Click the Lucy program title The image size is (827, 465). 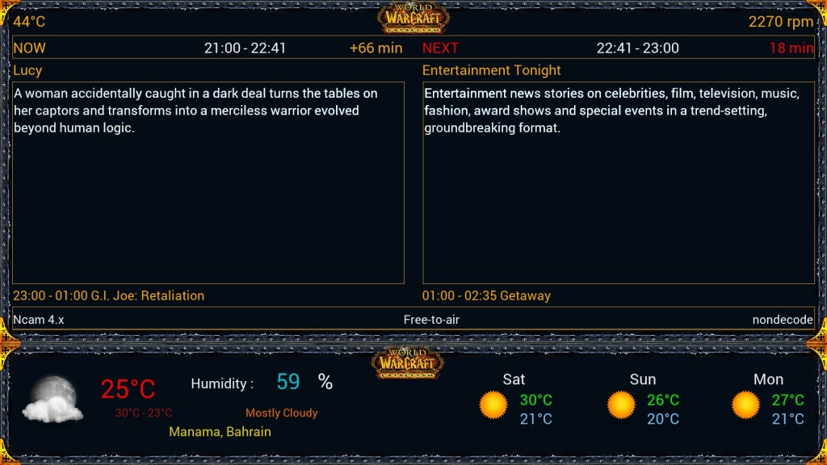pyautogui.click(x=27, y=70)
